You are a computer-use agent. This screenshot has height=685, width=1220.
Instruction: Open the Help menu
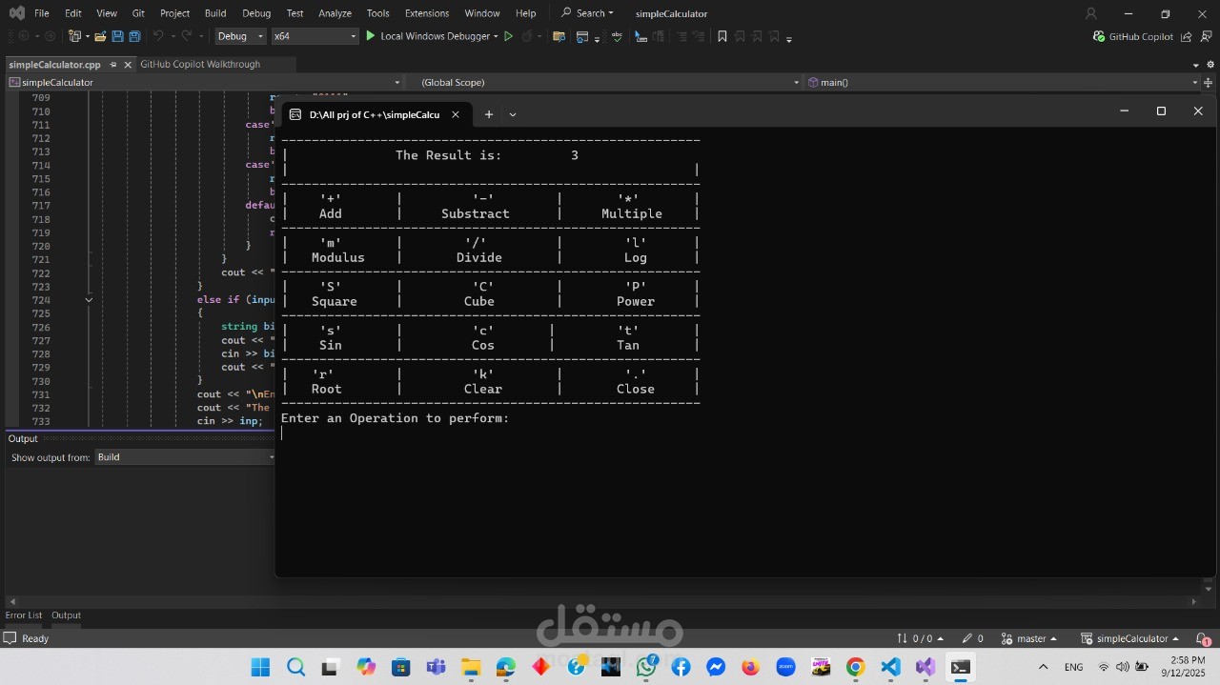525,13
